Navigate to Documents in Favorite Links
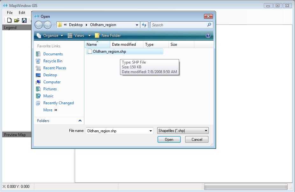This screenshot has width=295, height=192. 53,54
